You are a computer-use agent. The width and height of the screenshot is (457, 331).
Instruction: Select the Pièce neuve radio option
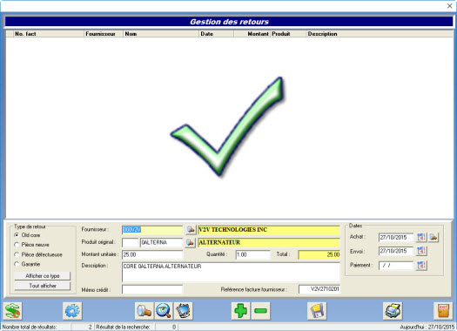click(17, 245)
